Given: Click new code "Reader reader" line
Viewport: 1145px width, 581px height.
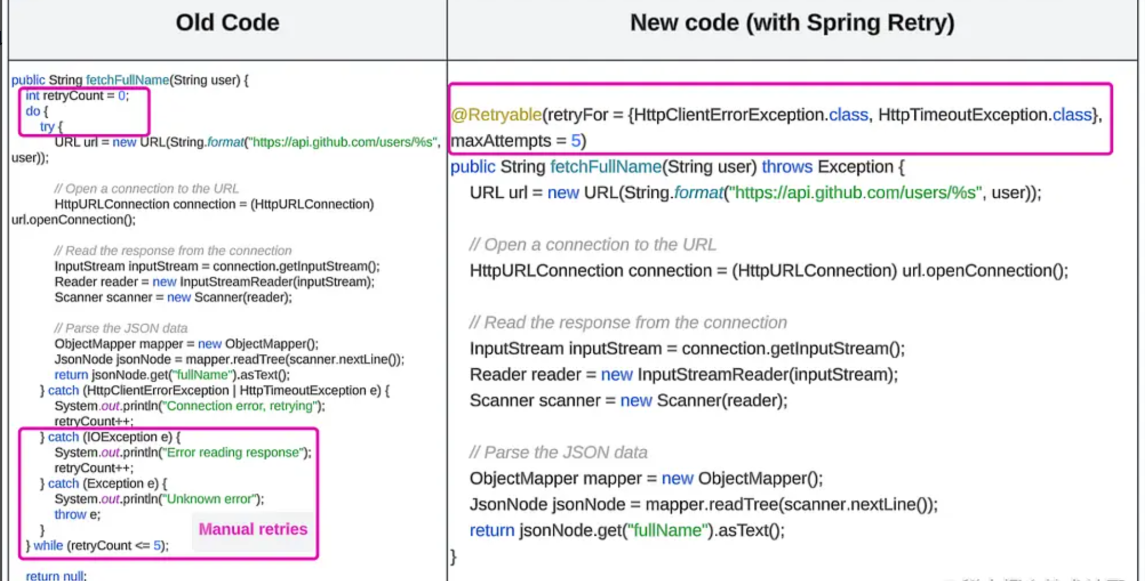Looking at the screenshot, I should coord(684,374).
